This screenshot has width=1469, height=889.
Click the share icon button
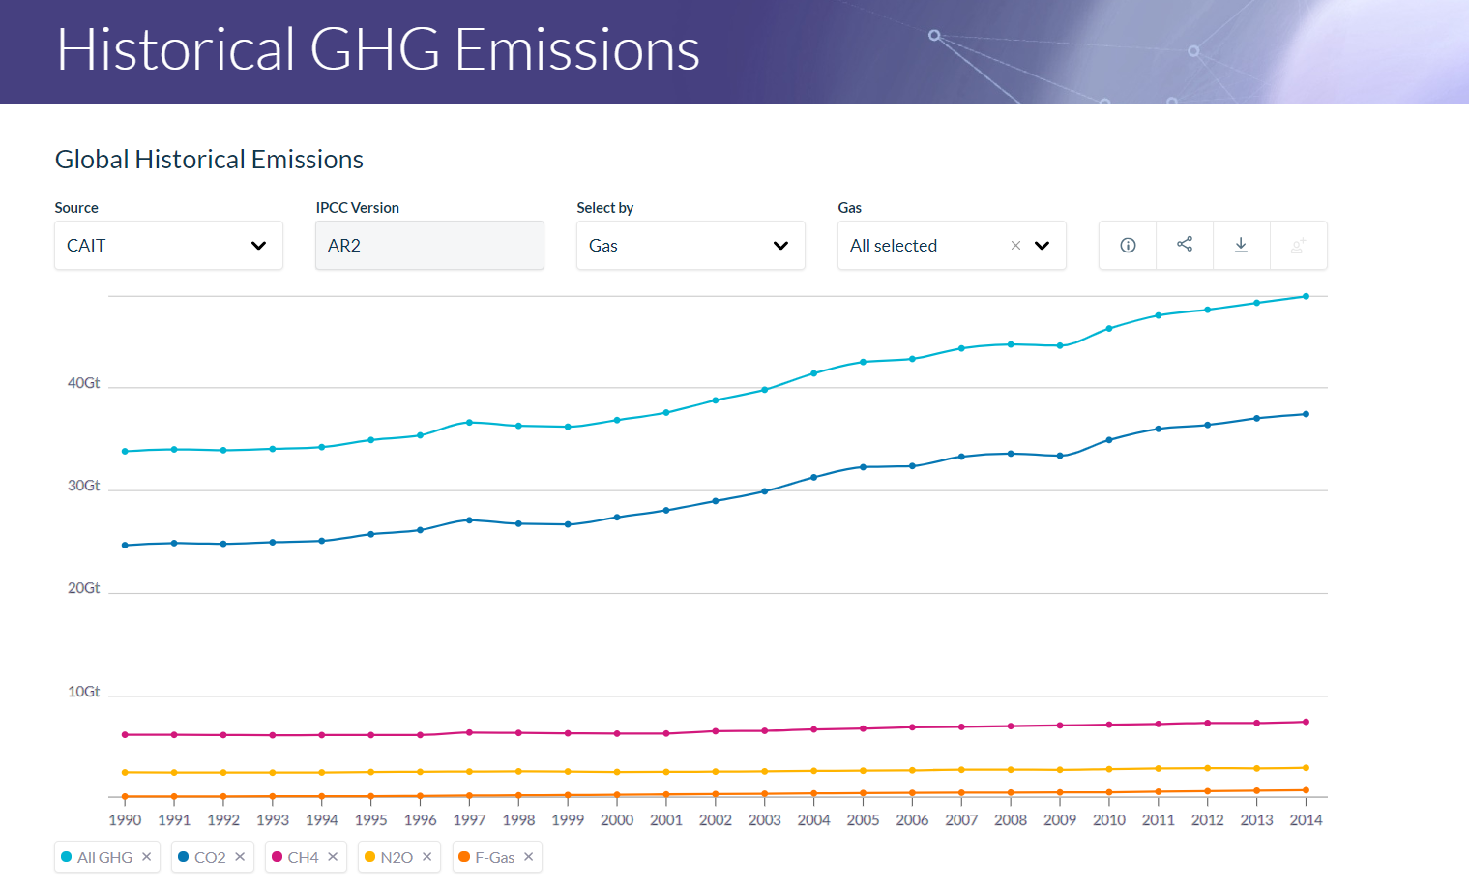click(x=1185, y=245)
